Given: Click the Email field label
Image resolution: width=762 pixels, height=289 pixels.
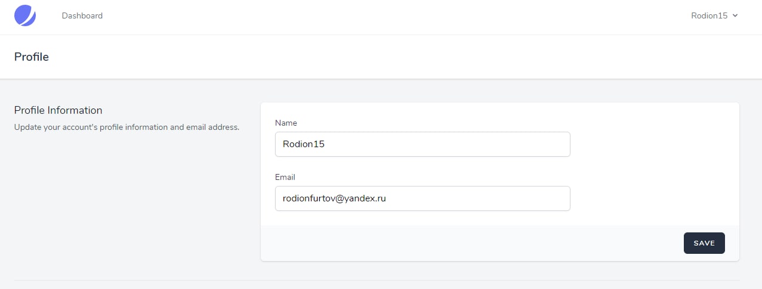Looking at the screenshot, I should point(285,177).
